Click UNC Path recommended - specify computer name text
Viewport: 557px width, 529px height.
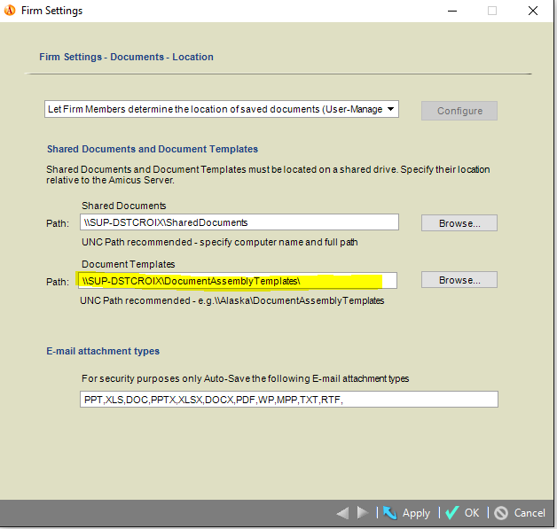pyautogui.click(x=220, y=242)
